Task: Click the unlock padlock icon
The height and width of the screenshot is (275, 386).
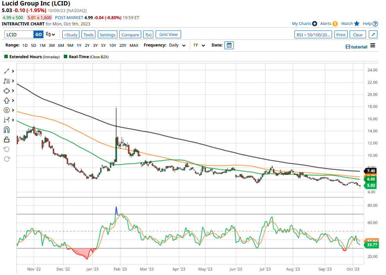Action: point(7,139)
